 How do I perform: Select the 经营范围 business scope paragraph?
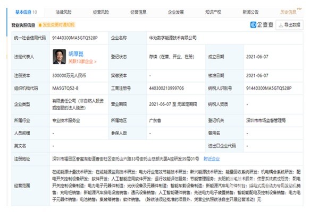(x=177, y=185)
